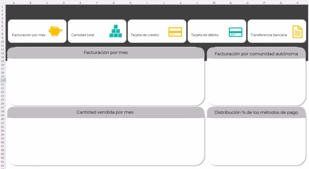Select row 30 header

pyautogui.click(x=2, y=119)
